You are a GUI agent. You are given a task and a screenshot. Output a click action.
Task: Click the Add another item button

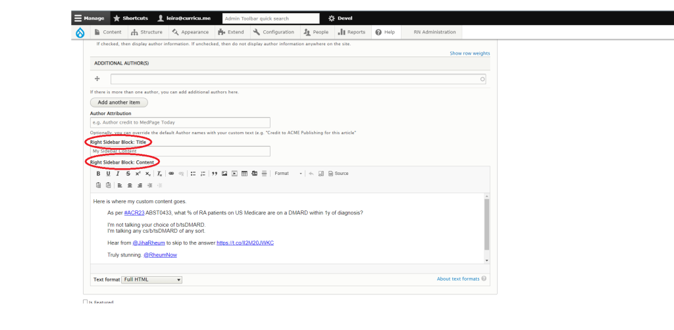(x=119, y=103)
